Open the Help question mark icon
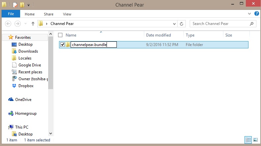The height and width of the screenshot is (146, 261). click(256, 14)
